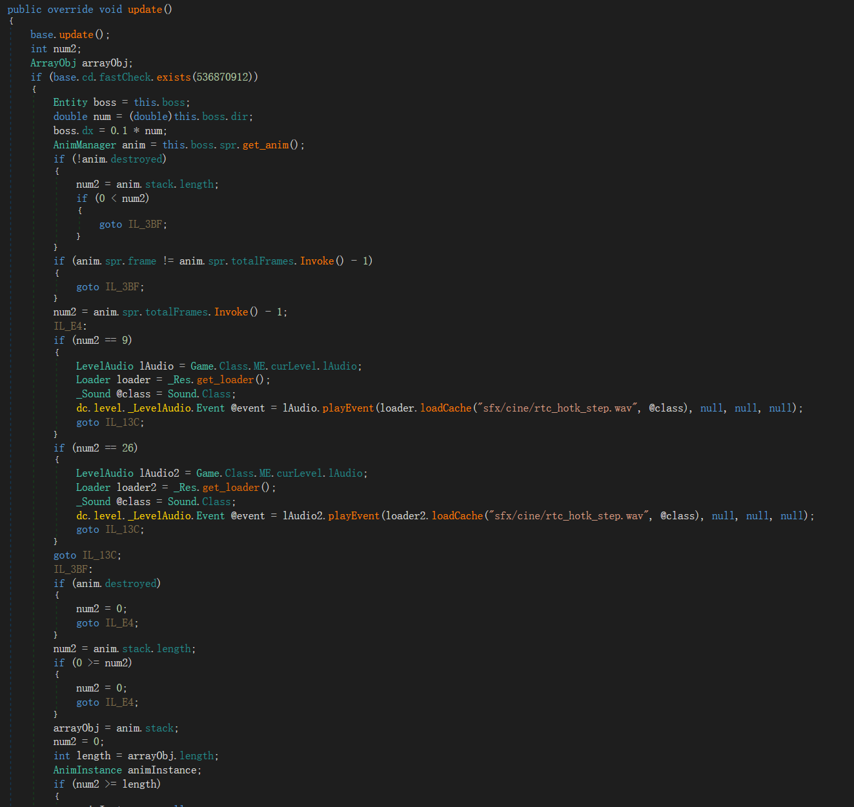Click the 'int length' declaration
The image size is (854, 807).
tap(82, 756)
